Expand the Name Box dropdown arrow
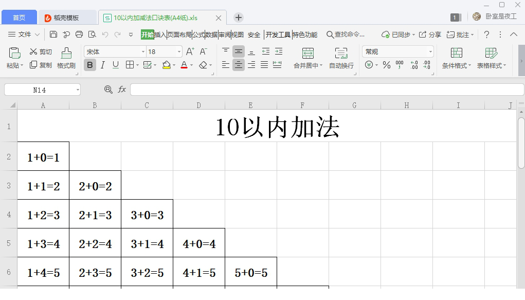 [78, 90]
